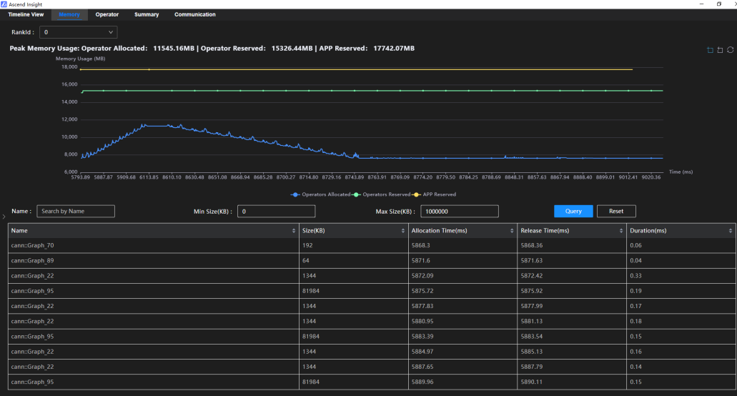Switch to the Timeline View tab
This screenshot has height=396, width=737.
26,14
